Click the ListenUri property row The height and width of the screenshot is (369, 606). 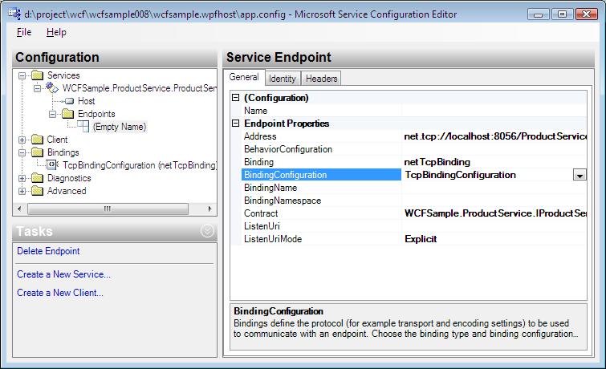414,226
